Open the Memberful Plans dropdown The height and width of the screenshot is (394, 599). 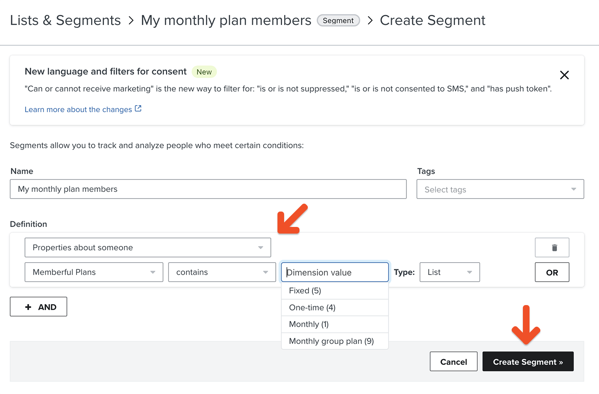click(x=94, y=272)
